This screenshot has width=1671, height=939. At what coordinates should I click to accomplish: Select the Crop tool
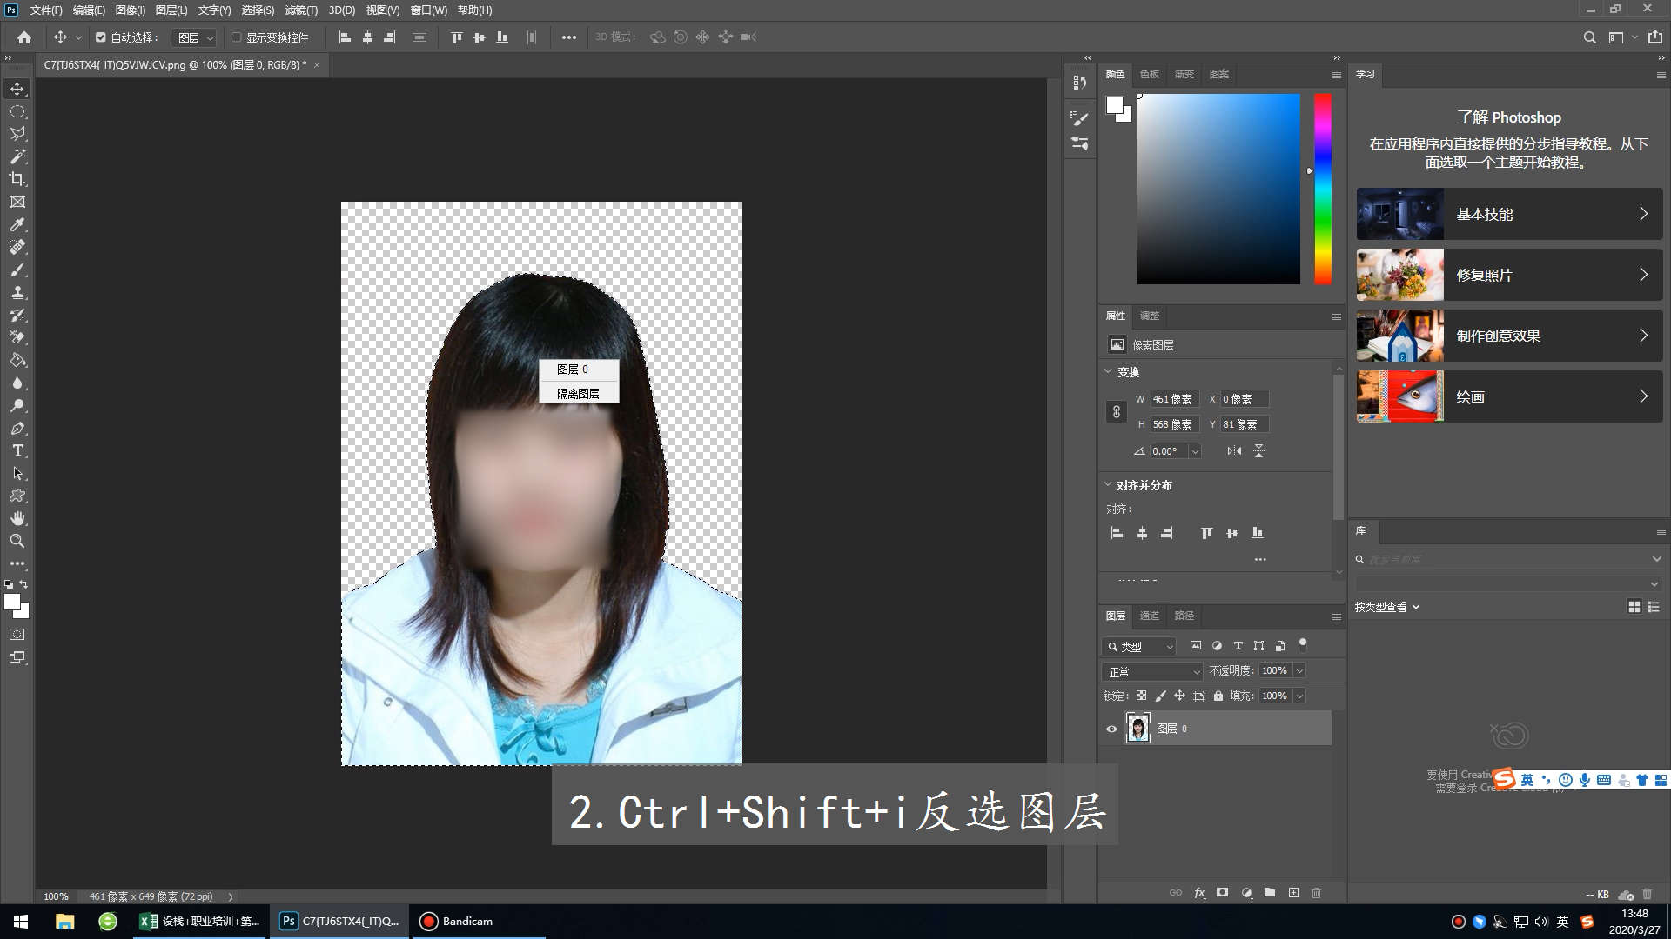pyautogui.click(x=17, y=179)
